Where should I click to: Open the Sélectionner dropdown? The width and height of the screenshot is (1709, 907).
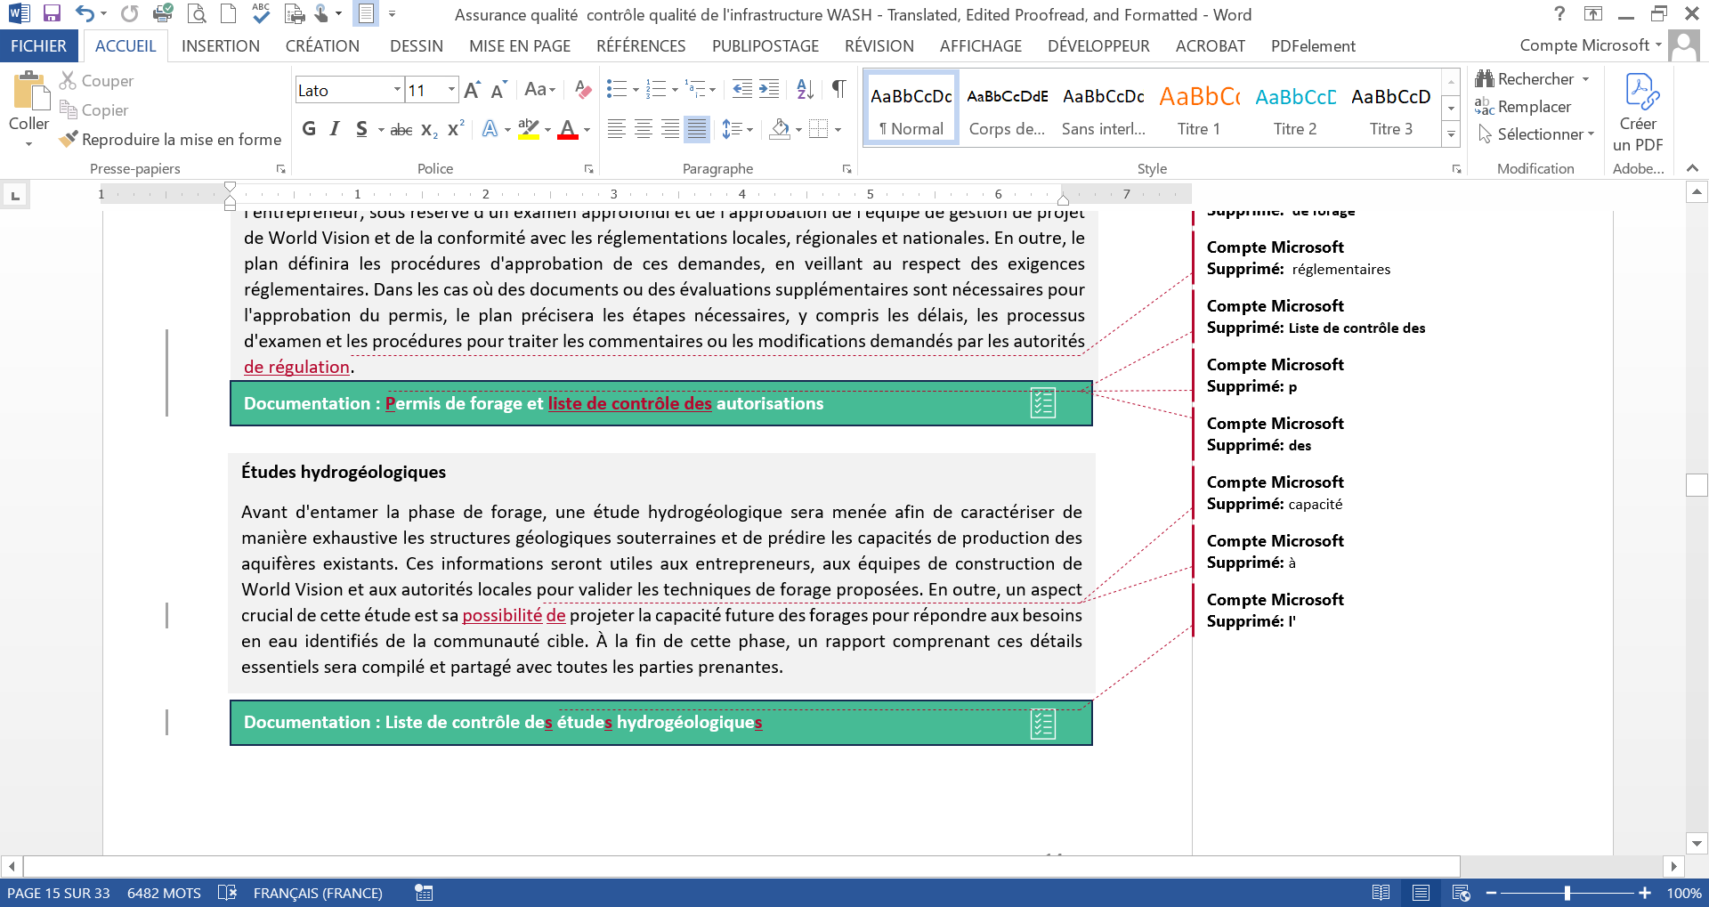[1535, 134]
